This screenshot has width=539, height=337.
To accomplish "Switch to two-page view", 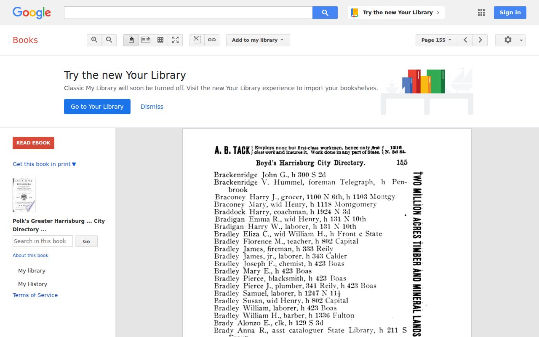I will coord(146,40).
